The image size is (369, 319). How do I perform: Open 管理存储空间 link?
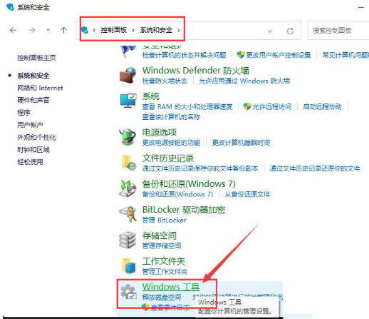point(162,246)
